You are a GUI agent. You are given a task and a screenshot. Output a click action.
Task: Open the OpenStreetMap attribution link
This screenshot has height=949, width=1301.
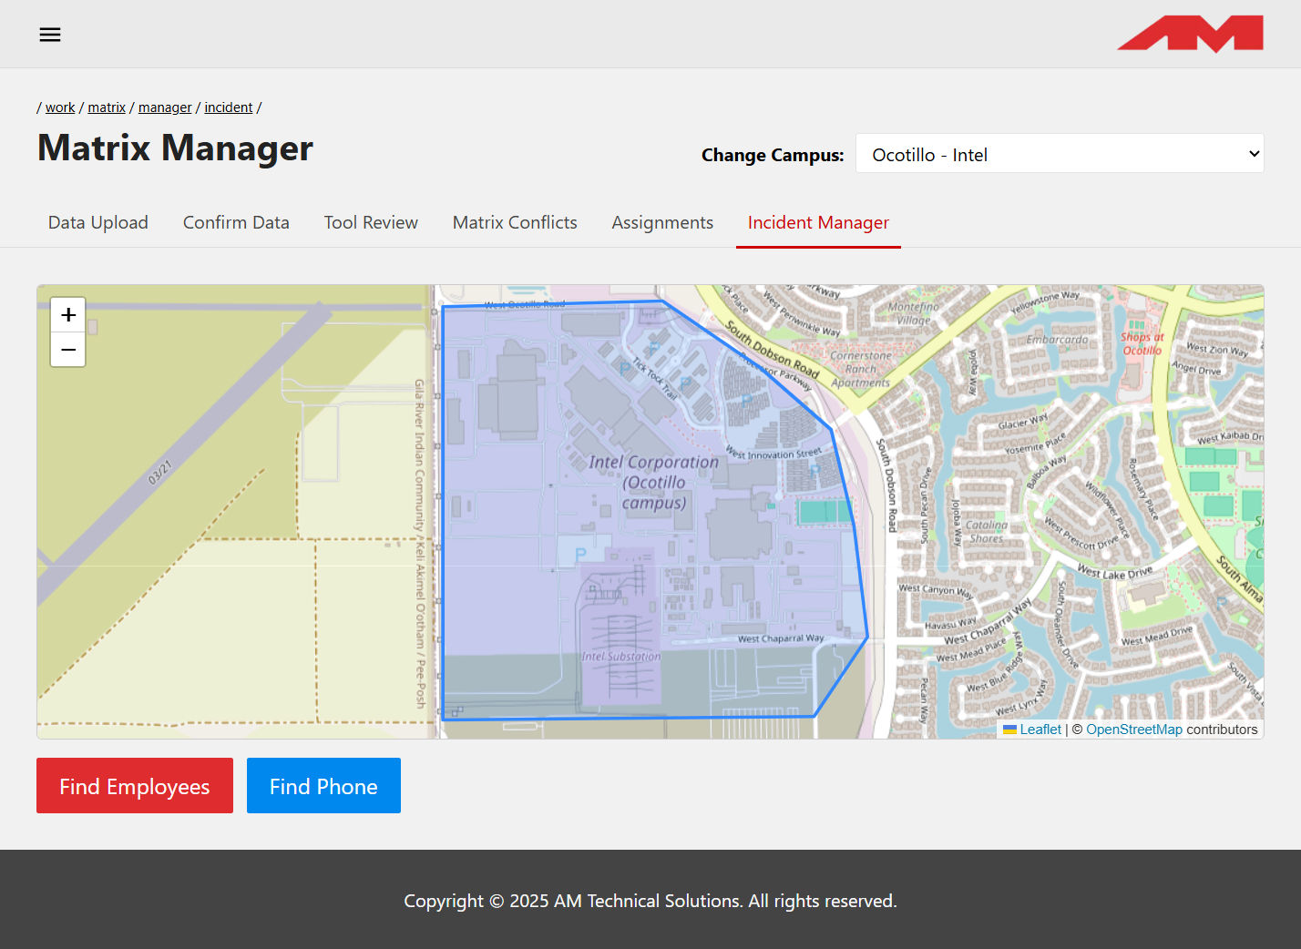click(x=1133, y=730)
